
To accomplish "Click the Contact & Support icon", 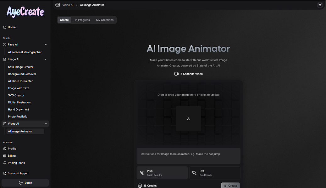I will point(5,173).
